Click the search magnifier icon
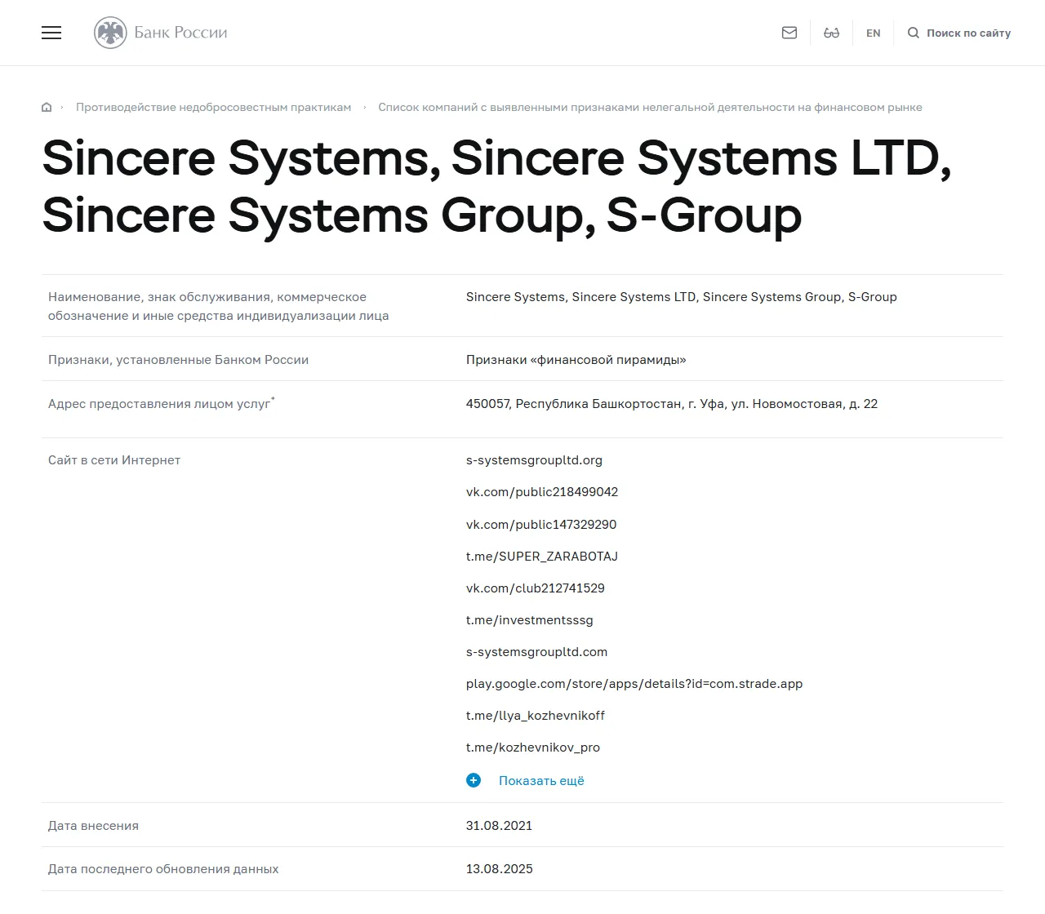 (x=914, y=33)
